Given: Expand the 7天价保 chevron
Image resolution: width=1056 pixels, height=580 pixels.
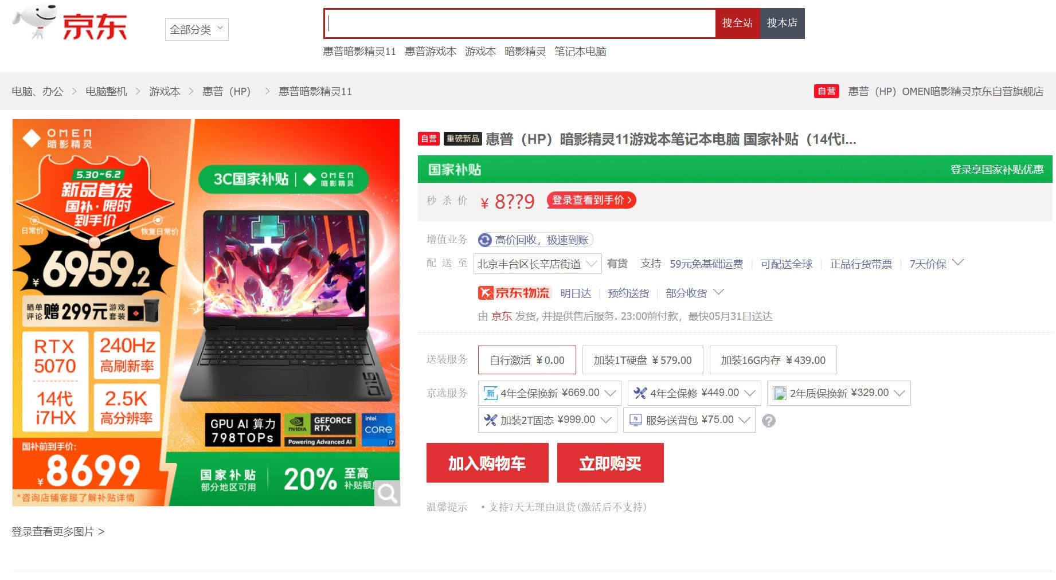Looking at the screenshot, I should (957, 263).
